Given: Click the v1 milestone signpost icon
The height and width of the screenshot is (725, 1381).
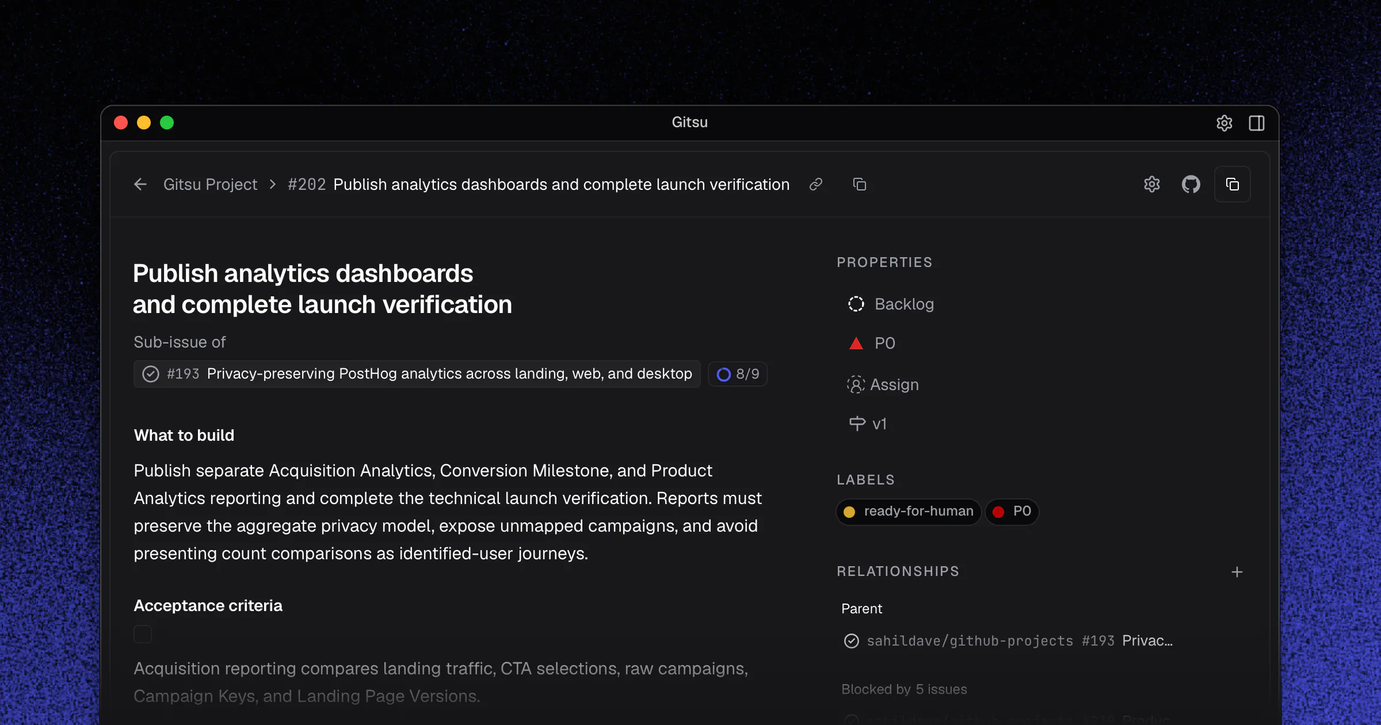Looking at the screenshot, I should point(857,424).
